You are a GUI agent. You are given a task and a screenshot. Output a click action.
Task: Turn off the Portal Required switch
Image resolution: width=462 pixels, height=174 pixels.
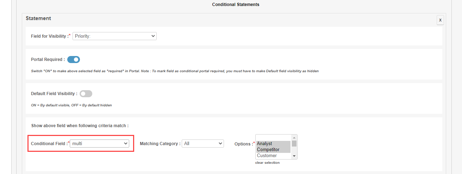click(x=74, y=60)
